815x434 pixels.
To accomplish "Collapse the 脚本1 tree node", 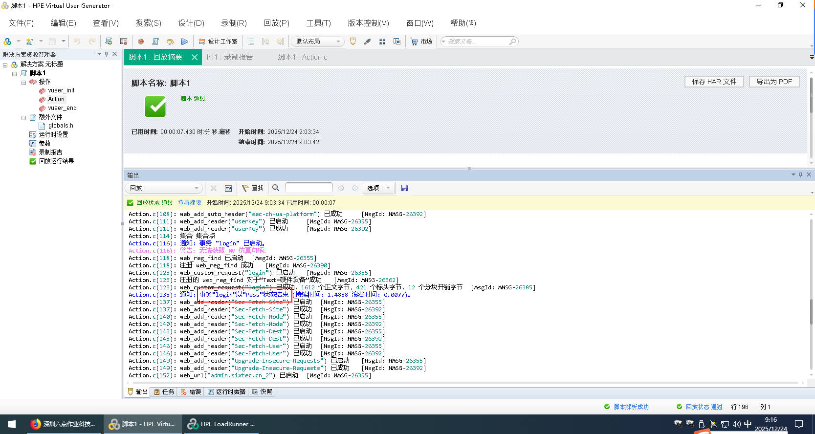I will coord(15,73).
